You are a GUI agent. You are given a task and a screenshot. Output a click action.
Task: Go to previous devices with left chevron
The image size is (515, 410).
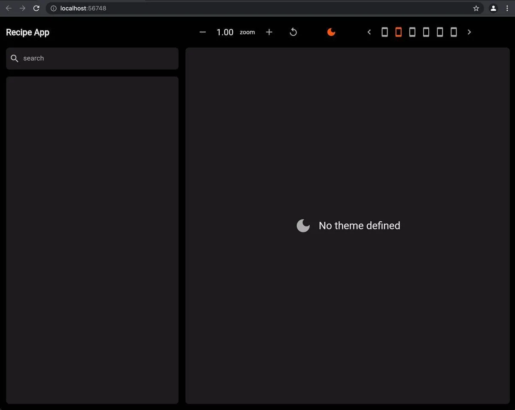point(369,32)
